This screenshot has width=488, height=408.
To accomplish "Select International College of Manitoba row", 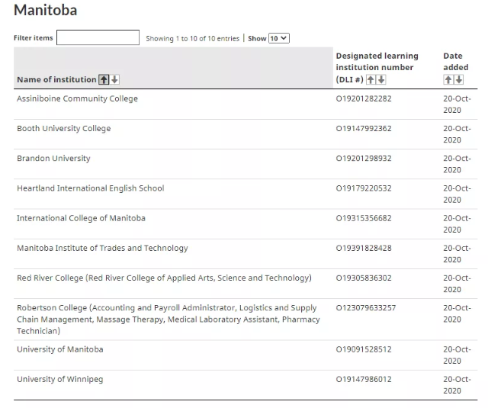I will [x=81, y=218].
